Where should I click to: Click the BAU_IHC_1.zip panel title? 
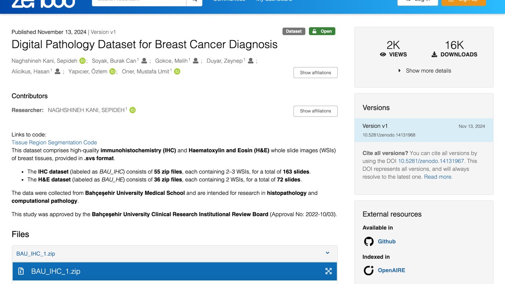pyautogui.click(x=36, y=254)
